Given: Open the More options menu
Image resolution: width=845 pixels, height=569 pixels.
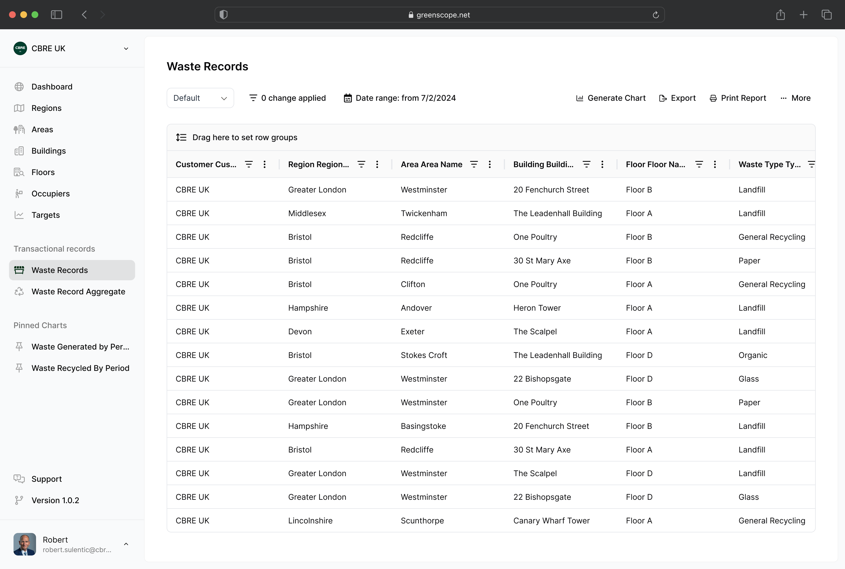Looking at the screenshot, I should pyautogui.click(x=795, y=98).
